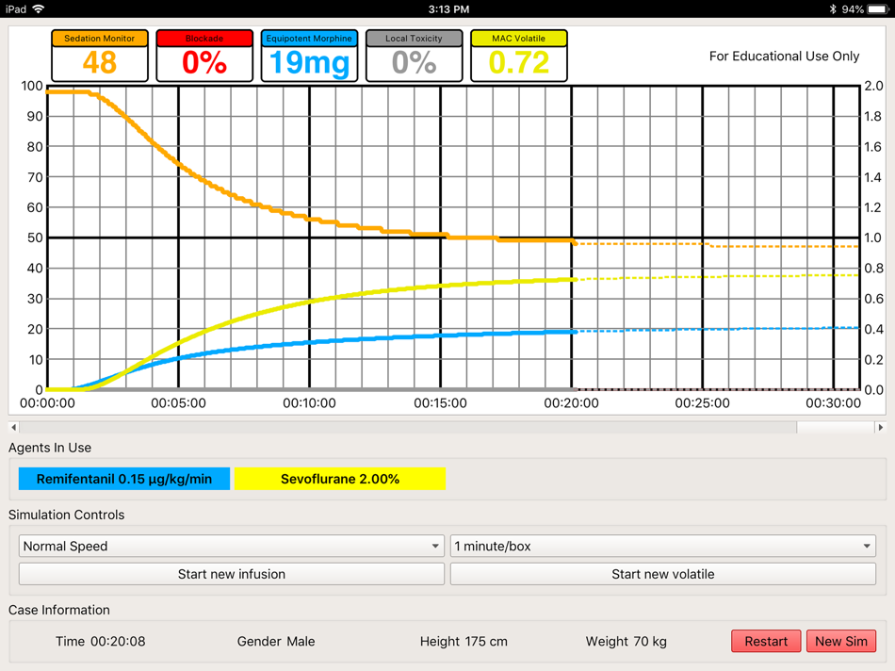The width and height of the screenshot is (895, 671).
Task: Tap the Blockade 0% readout
Action: click(x=204, y=56)
